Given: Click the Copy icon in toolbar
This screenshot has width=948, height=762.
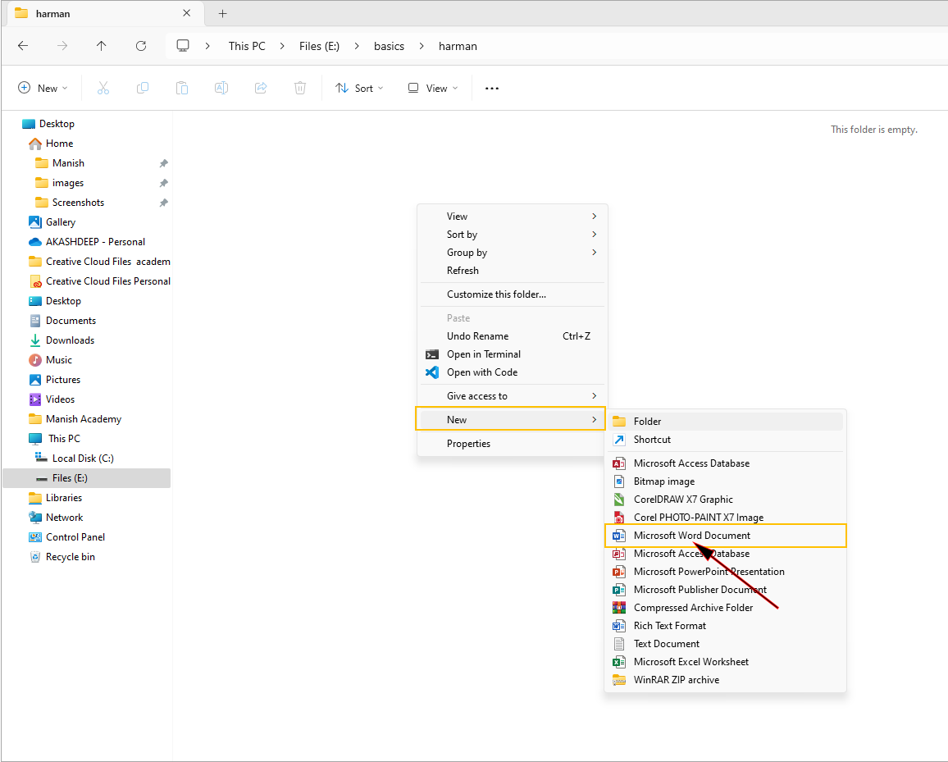Looking at the screenshot, I should coord(143,89).
